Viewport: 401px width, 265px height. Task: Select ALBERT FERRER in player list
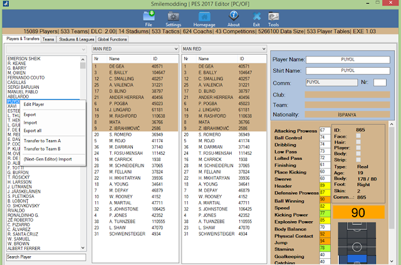click(24, 248)
